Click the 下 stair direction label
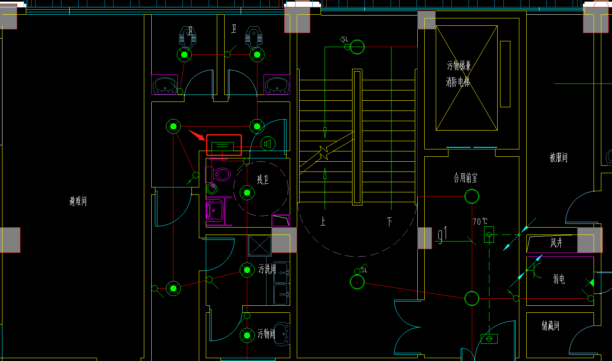This screenshot has height=361, width=612. click(389, 222)
